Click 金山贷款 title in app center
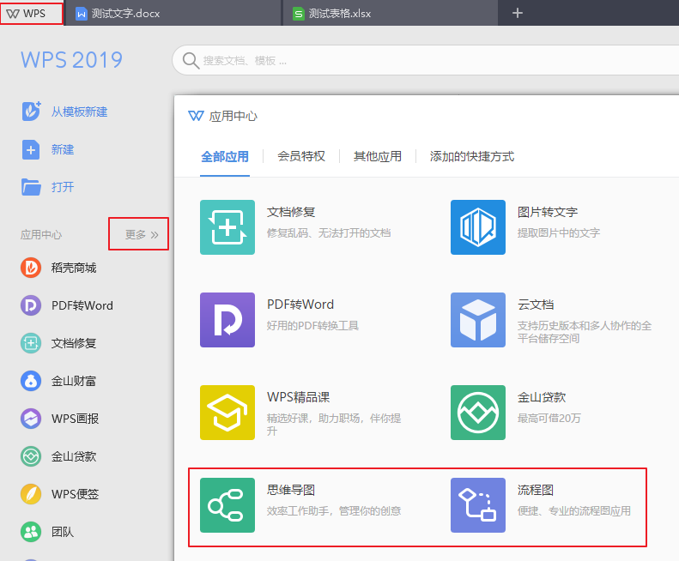The image size is (679, 561). click(x=542, y=397)
